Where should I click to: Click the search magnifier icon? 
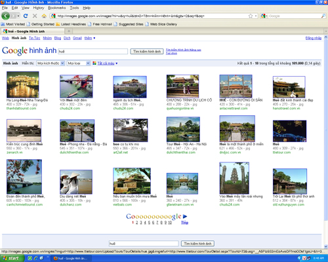coord(323,16)
